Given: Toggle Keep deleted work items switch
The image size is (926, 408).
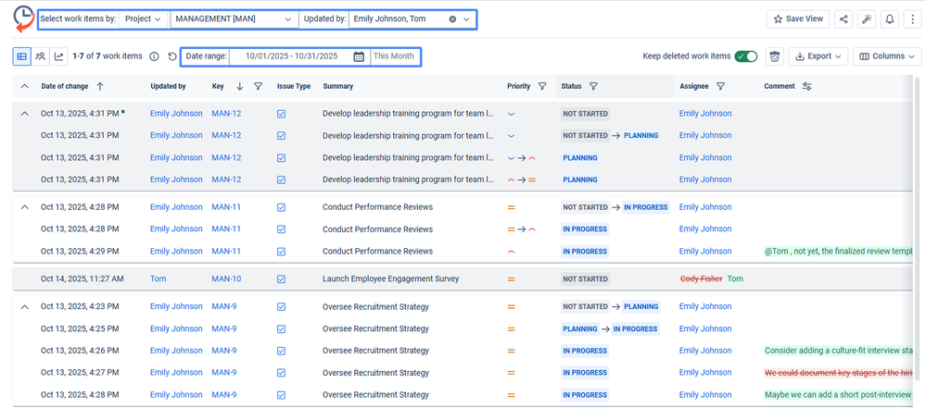Looking at the screenshot, I should pyautogui.click(x=745, y=56).
